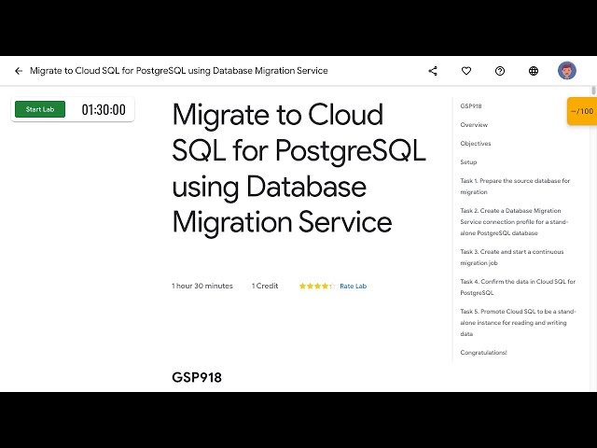Click the header lab title text

tap(179, 71)
